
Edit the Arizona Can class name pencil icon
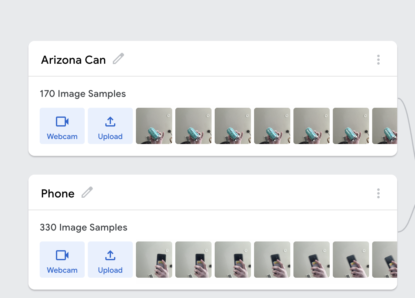[x=118, y=59]
